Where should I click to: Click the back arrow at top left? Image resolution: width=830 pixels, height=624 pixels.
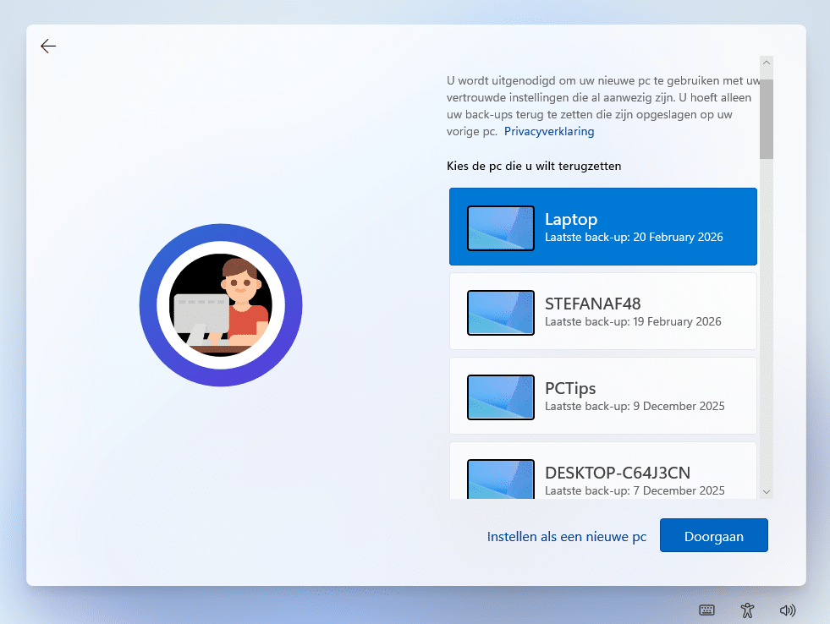pos(47,46)
